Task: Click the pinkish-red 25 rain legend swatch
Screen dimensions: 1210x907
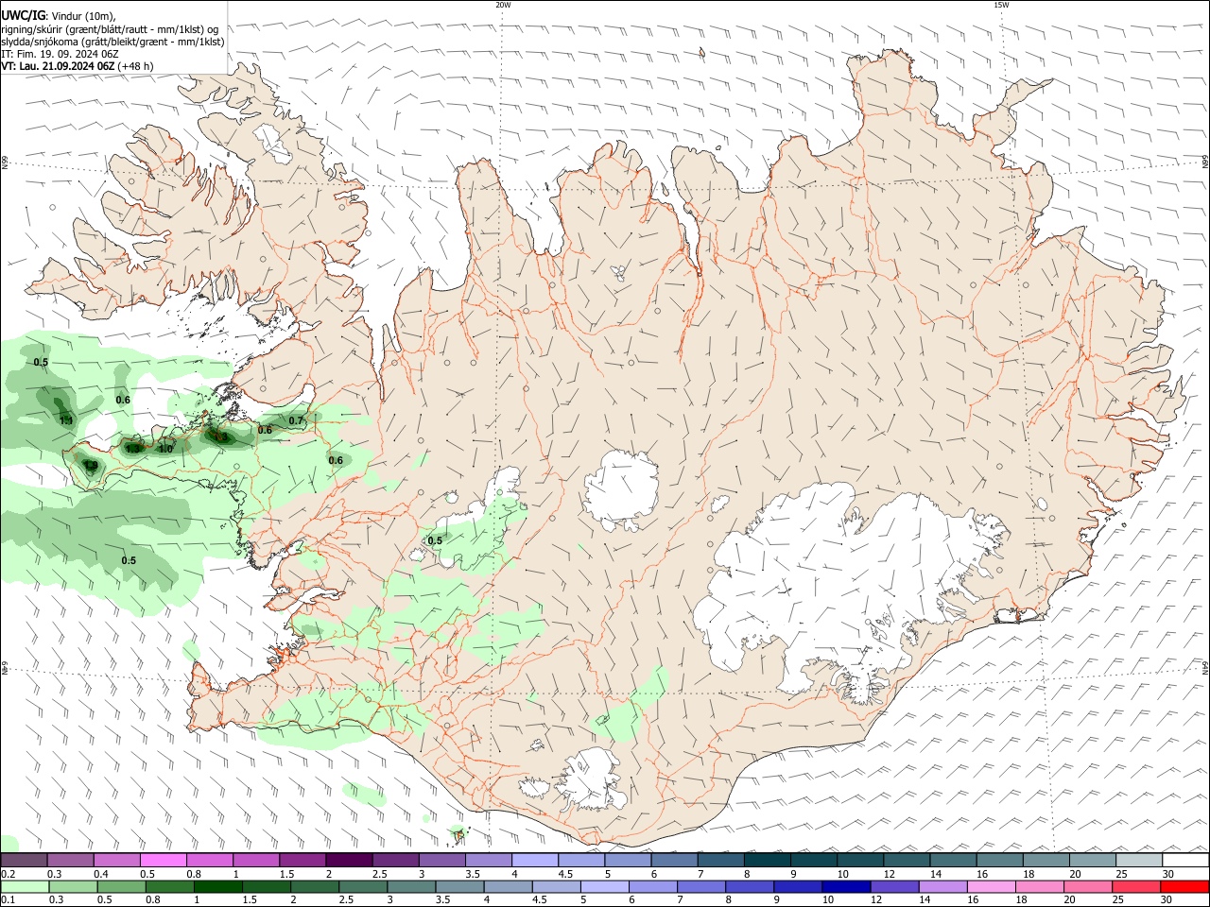Action: (x=1137, y=886)
